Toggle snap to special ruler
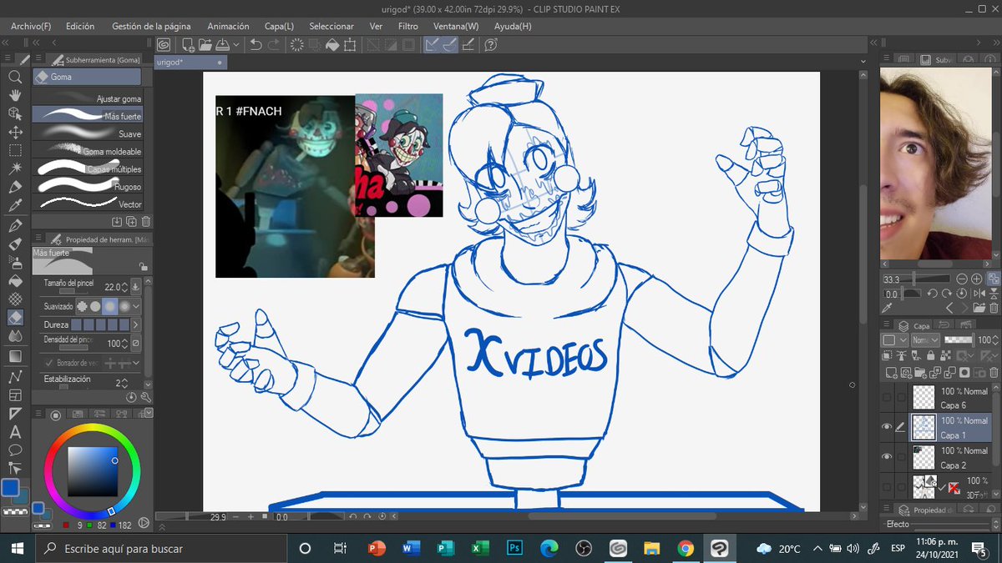The width and height of the screenshot is (1002, 563). coord(449,44)
